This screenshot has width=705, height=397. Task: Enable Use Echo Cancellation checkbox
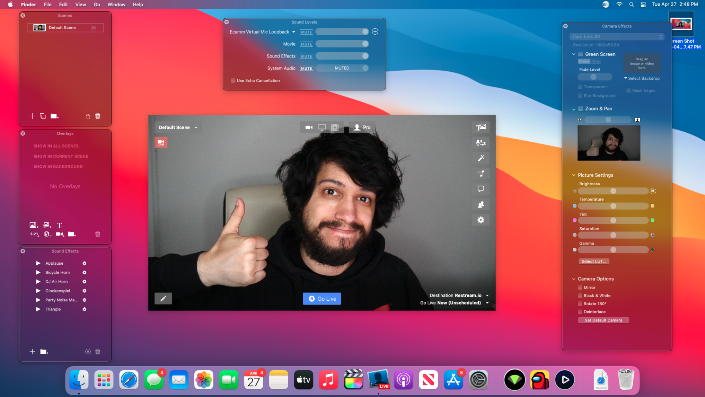point(233,80)
